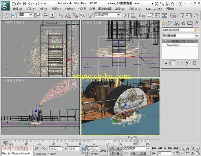Open the 编辑(E) menu

tap(17, 9)
